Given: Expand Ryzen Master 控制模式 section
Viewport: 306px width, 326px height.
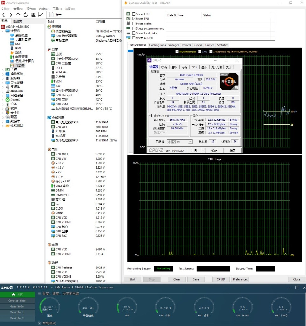Looking at the screenshot, I should click(39, 323).
